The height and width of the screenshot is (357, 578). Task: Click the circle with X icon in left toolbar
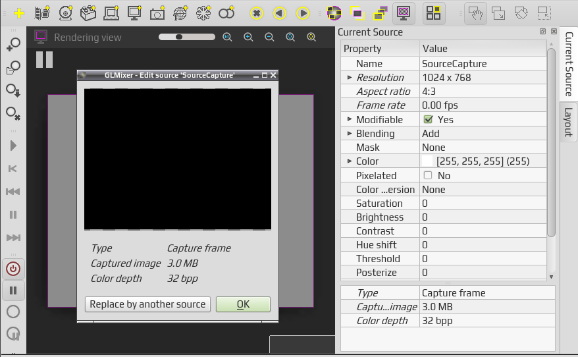[x=13, y=113]
